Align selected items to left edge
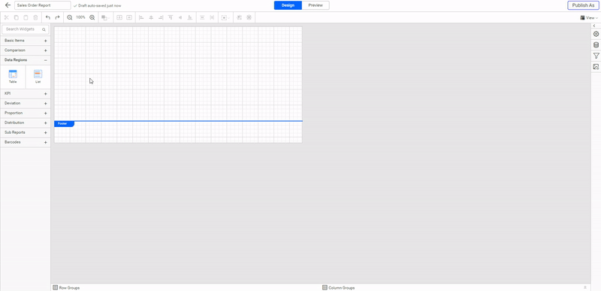Image resolution: width=601 pixels, height=291 pixels. click(141, 17)
